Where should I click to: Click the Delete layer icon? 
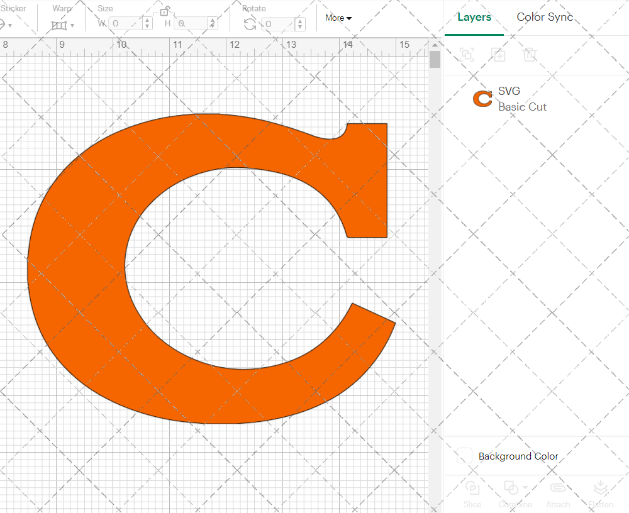tap(530, 55)
